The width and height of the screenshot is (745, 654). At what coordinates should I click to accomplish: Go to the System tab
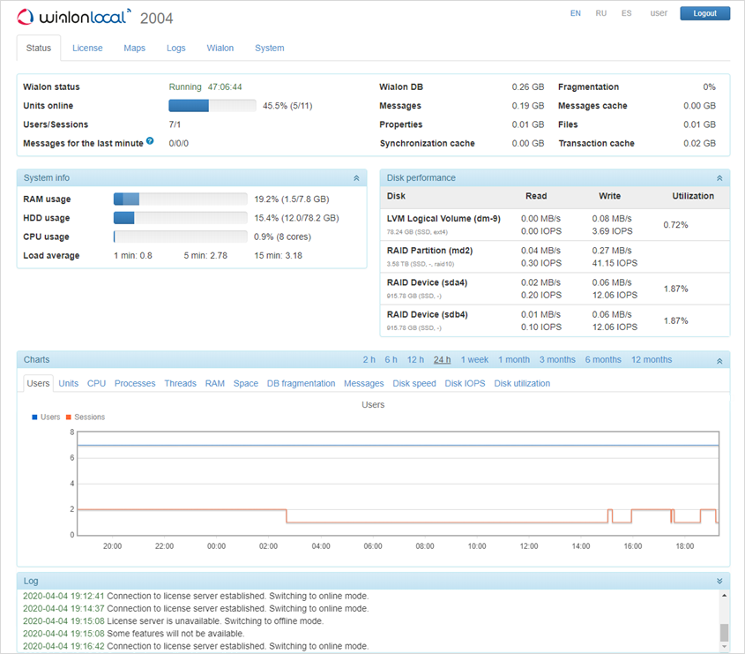(x=269, y=48)
